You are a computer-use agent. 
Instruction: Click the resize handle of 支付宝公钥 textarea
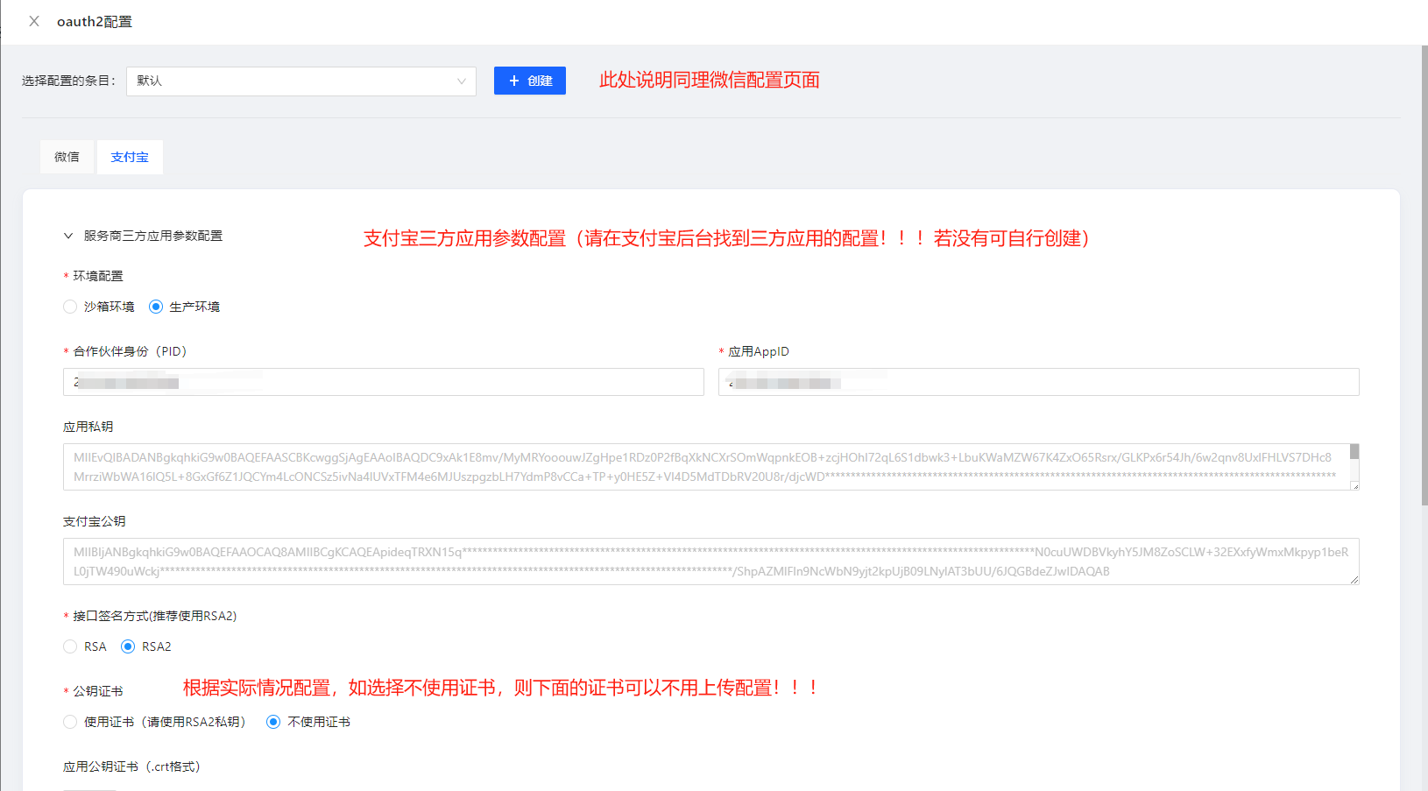point(1354,580)
